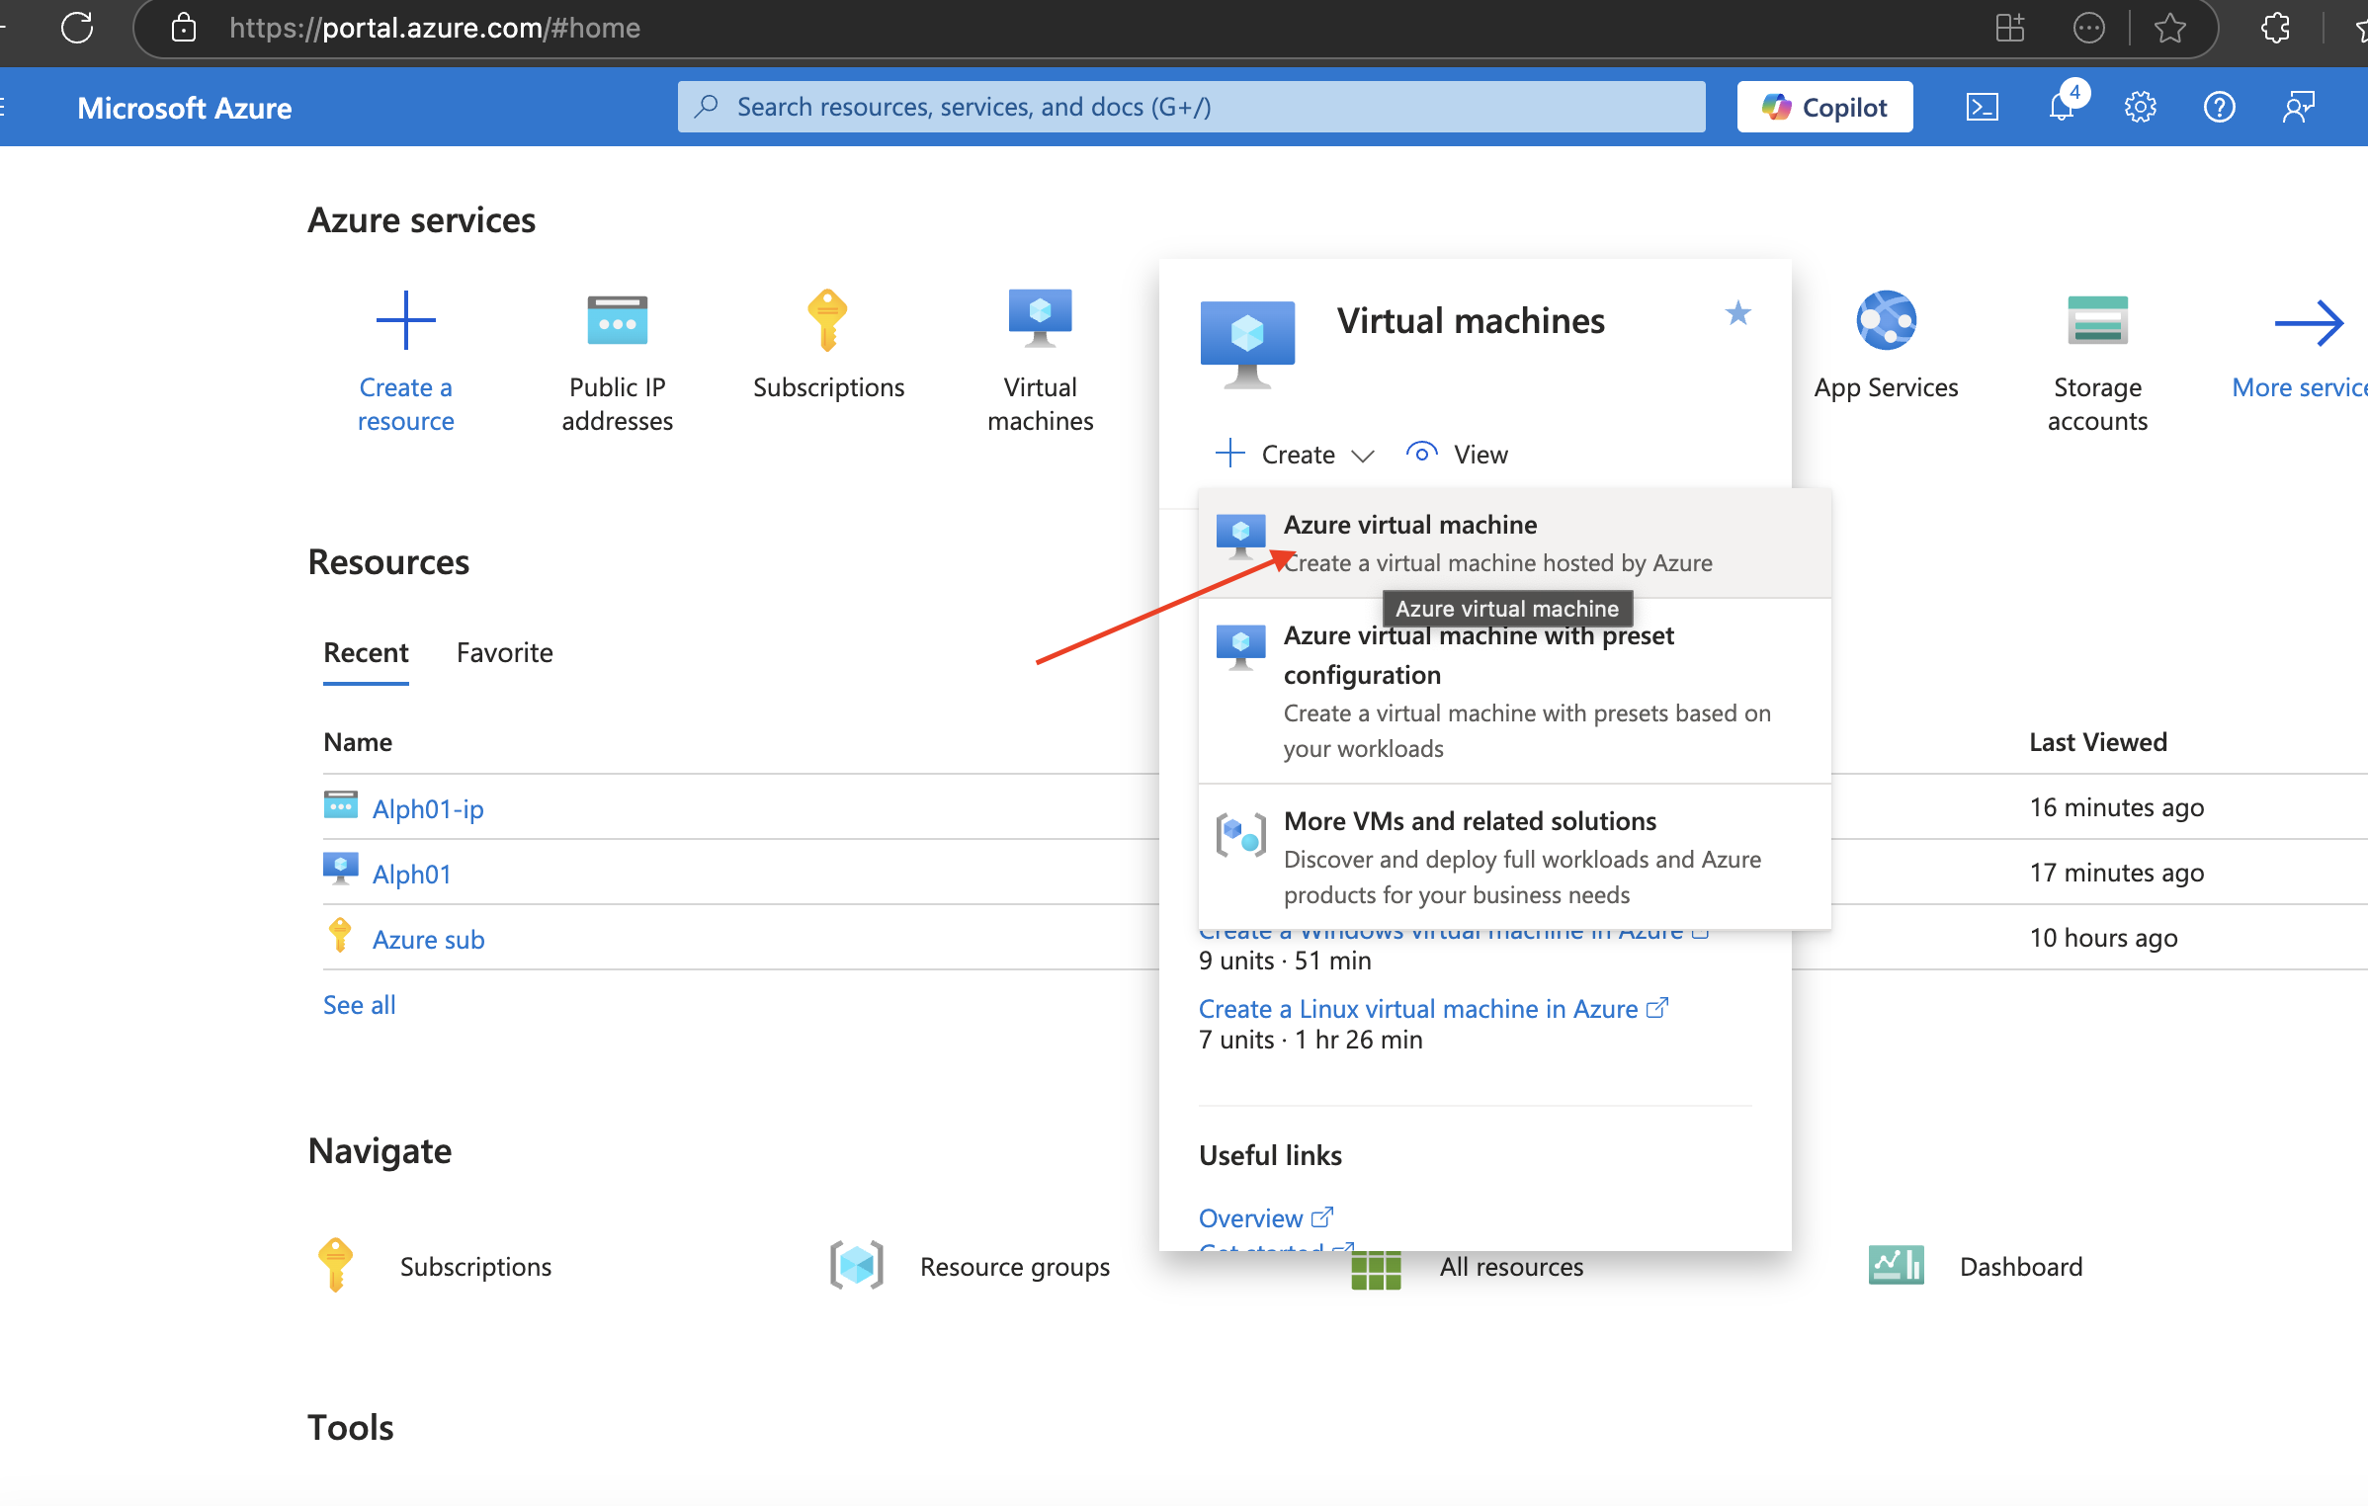Open the Overview useful link
The image size is (2368, 1506).
[x=1266, y=1217]
